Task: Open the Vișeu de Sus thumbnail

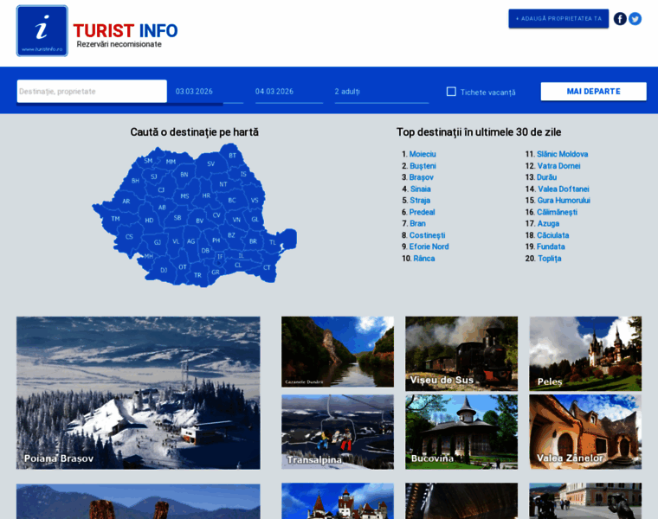Action: tap(461, 353)
